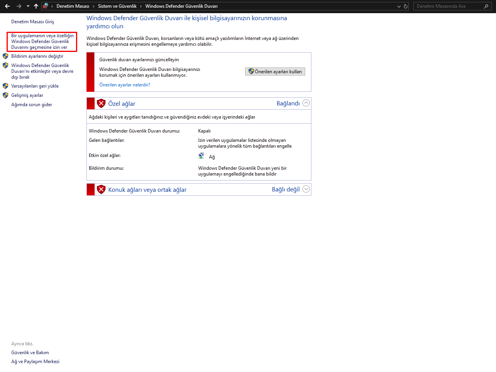Click the shield icon beside Varsayılanları geri yükle

click(5, 86)
